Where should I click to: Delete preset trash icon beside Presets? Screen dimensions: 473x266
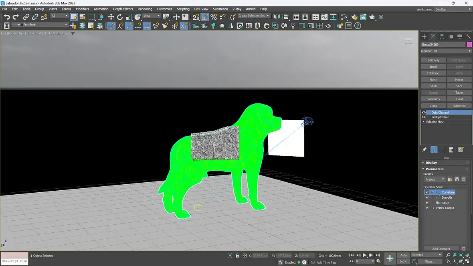[x=464, y=179]
